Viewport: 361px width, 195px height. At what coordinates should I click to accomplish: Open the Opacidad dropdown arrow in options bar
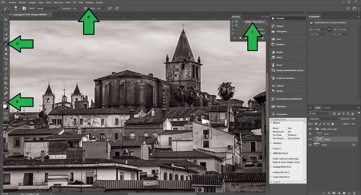point(80,8)
